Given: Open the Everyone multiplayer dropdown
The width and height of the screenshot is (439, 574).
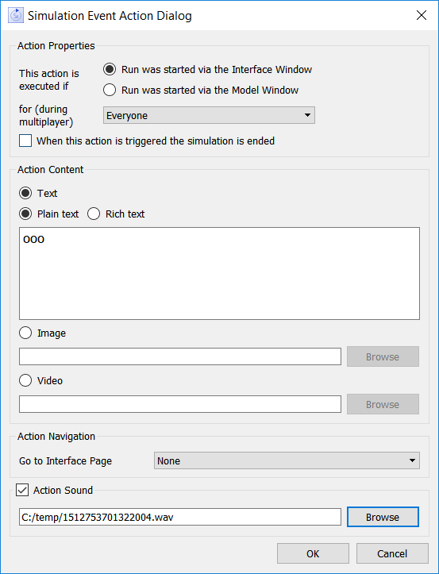Looking at the screenshot, I should tap(209, 115).
